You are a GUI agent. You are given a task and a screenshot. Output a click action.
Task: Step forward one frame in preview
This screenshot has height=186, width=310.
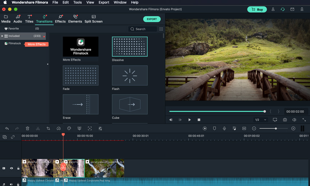[180, 120]
